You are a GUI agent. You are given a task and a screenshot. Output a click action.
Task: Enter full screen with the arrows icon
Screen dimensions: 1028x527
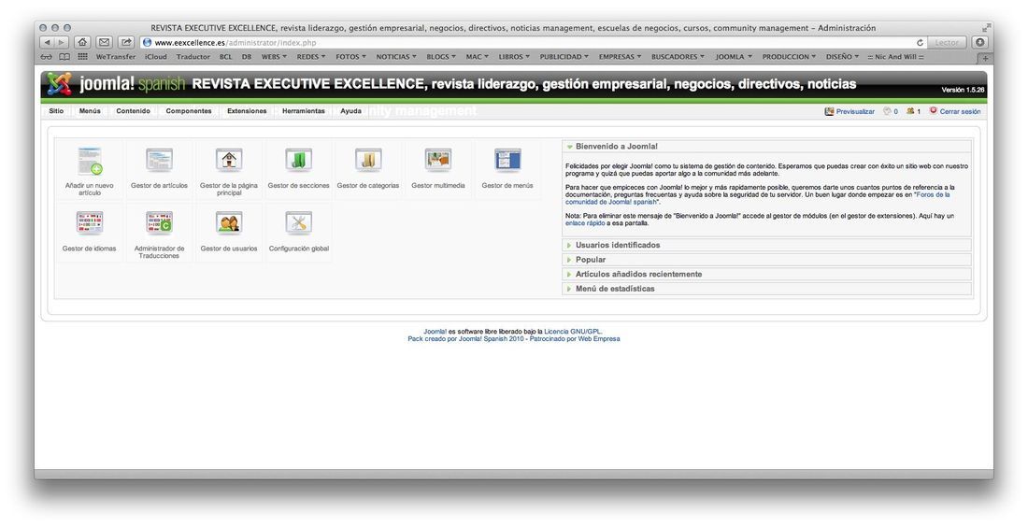point(986,28)
